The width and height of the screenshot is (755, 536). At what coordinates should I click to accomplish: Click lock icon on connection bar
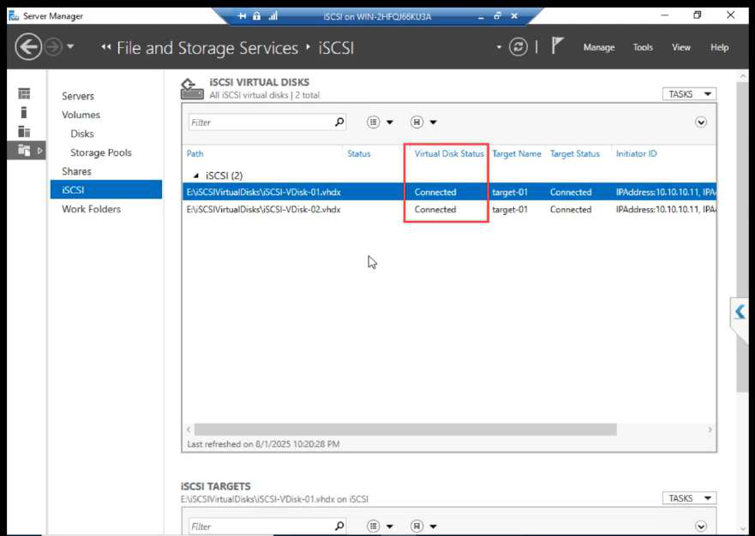(x=256, y=16)
